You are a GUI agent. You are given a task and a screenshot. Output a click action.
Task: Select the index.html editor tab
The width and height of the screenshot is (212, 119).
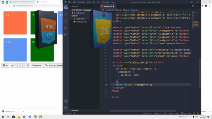108,6
